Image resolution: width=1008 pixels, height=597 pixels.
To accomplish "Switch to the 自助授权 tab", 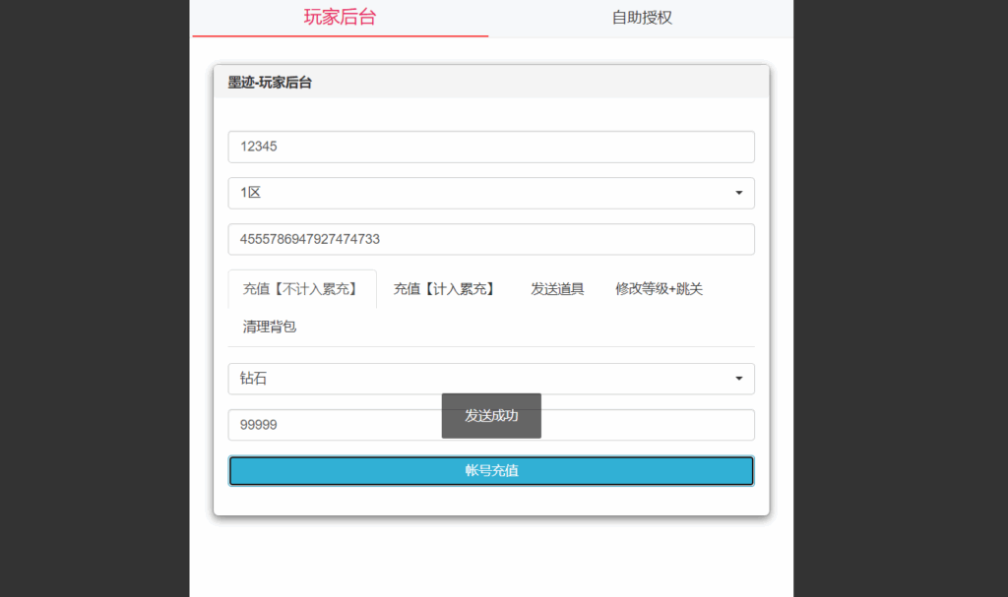I will (641, 17).
